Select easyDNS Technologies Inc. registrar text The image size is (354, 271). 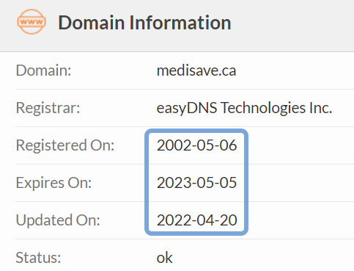tap(244, 108)
